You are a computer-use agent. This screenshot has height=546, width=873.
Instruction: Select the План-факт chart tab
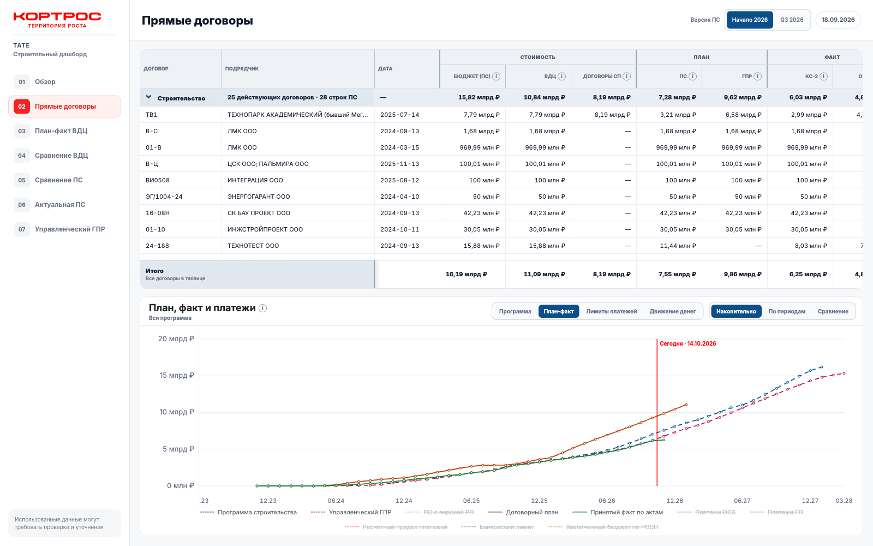point(559,311)
